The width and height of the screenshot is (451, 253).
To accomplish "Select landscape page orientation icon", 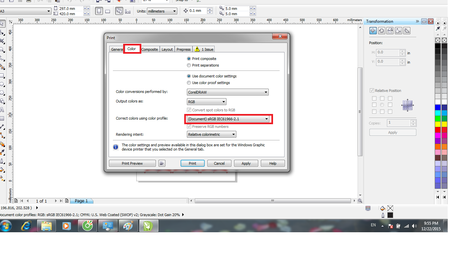I will click(108, 11).
